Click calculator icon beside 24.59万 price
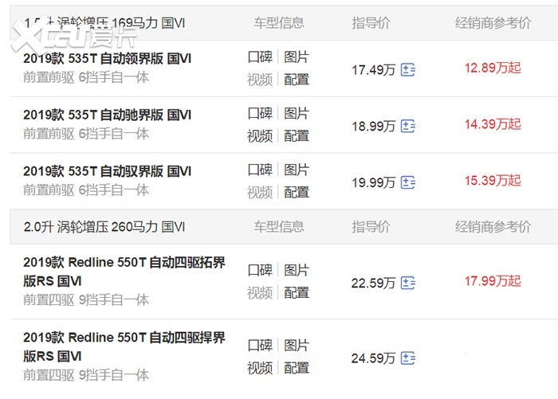Screen dimensions: 558x399 coord(408,358)
